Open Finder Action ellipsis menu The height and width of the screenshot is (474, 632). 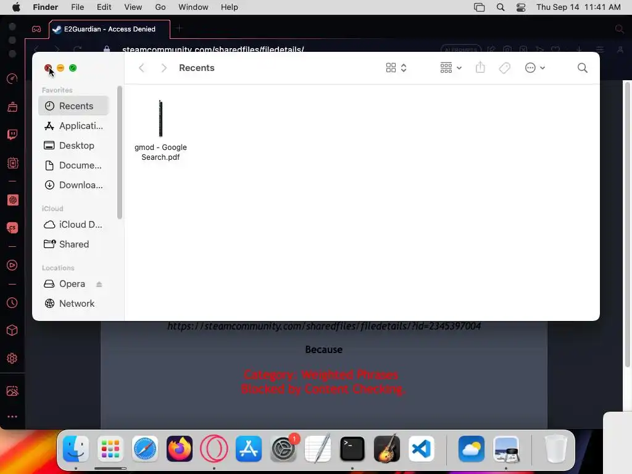tap(535, 68)
